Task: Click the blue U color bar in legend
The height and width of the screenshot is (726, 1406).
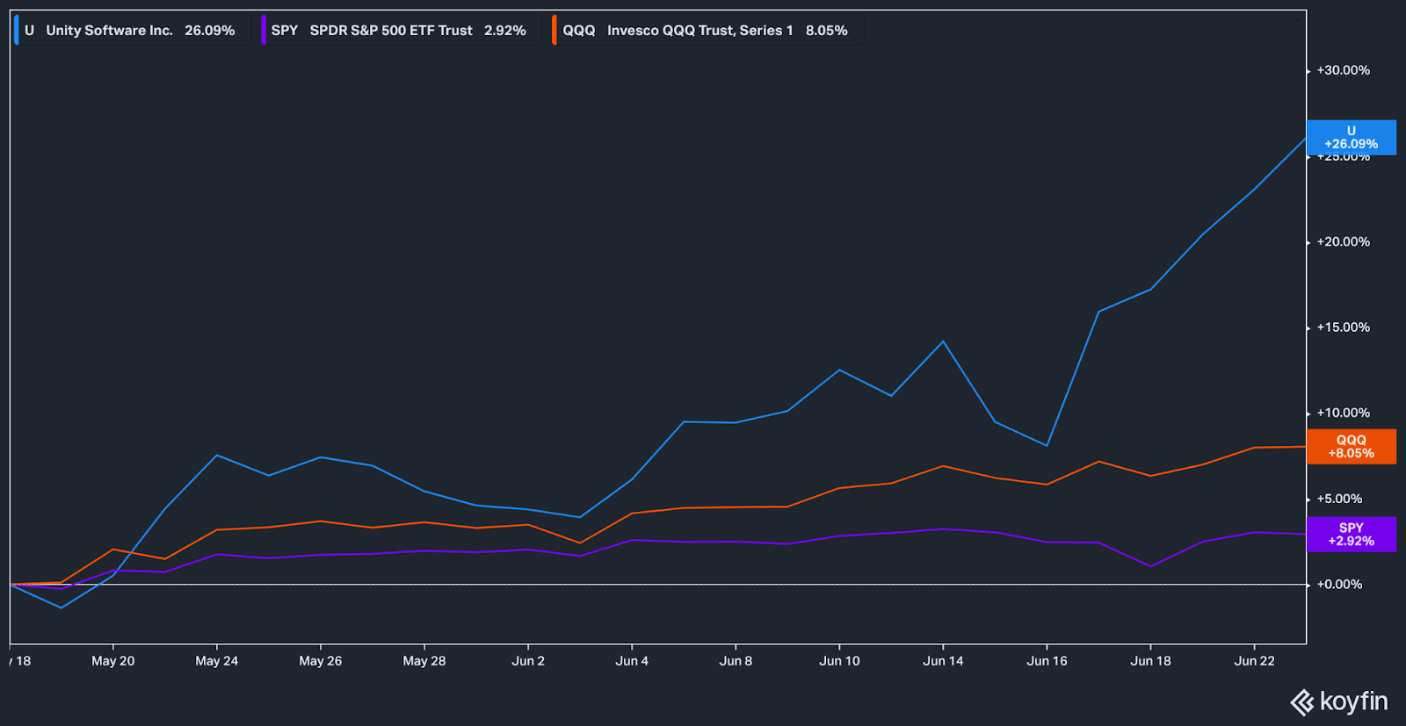Action: tap(16, 30)
